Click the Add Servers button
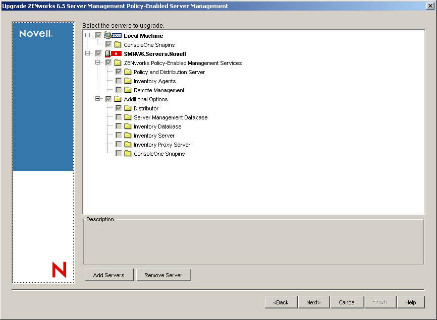 coord(108,275)
